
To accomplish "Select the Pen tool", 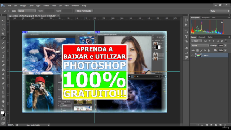I will [x=3, y=83].
